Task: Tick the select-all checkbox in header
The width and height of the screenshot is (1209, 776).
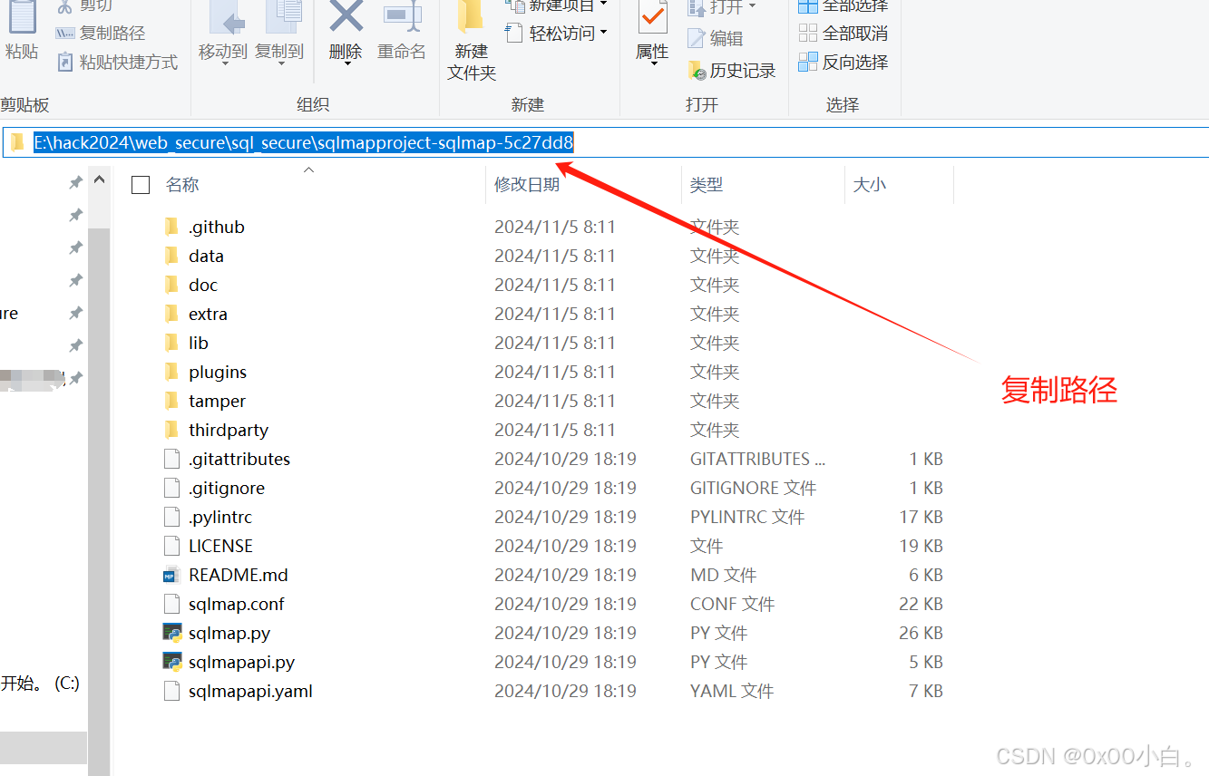Action: tap(141, 185)
